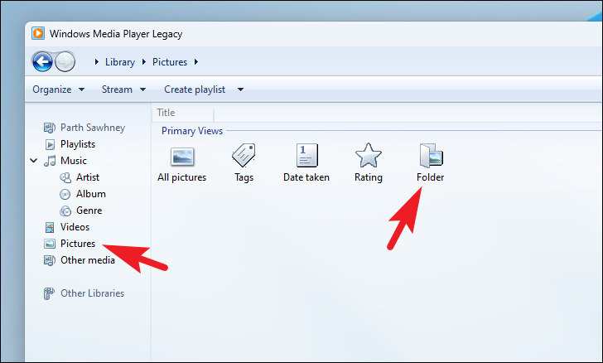
Task: Select Album under Music
Action: click(91, 194)
